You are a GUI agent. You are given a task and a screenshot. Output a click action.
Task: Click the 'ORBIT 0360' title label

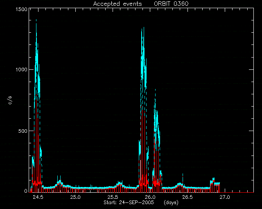[171, 4]
